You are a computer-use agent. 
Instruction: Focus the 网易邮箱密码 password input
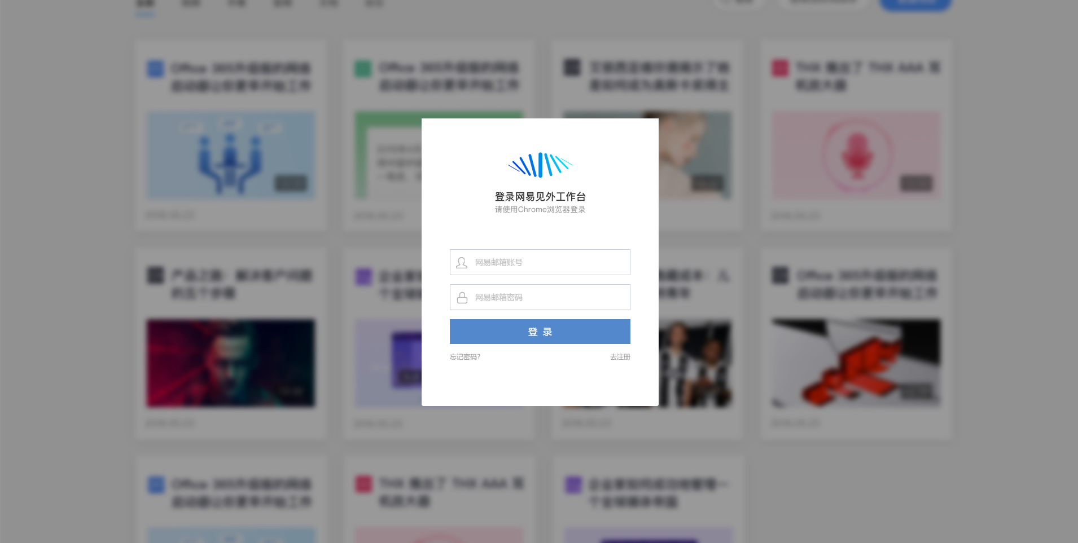pyautogui.click(x=540, y=297)
